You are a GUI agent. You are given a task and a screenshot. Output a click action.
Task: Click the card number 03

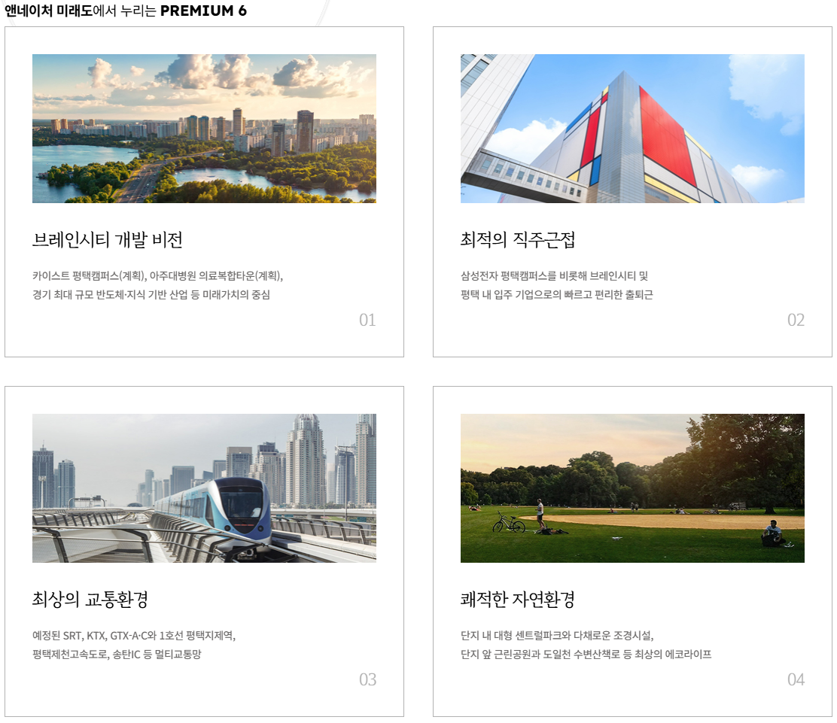(x=367, y=680)
